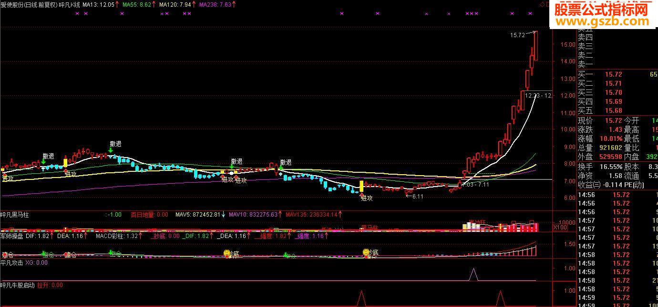Screen dimensions: 658x307
Task: Click the stock title 爱使股份(日线.前复权)
Action: 29,4
